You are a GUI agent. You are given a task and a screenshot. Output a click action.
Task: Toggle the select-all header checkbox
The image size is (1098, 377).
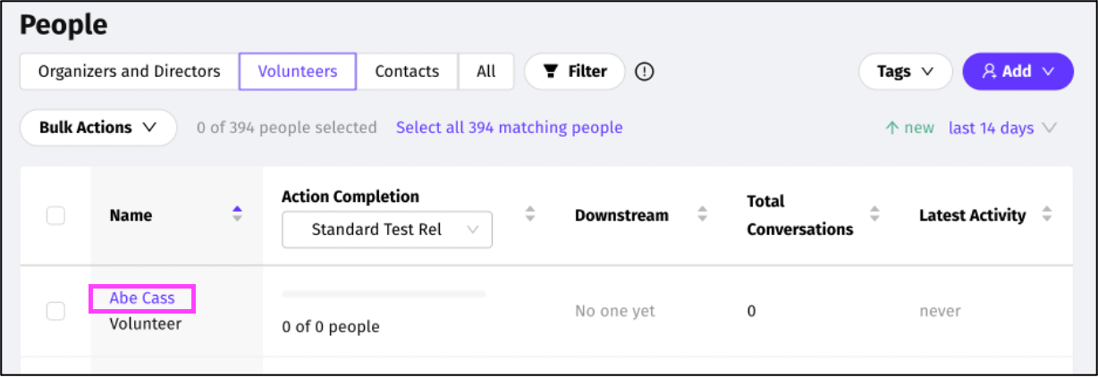pos(55,215)
